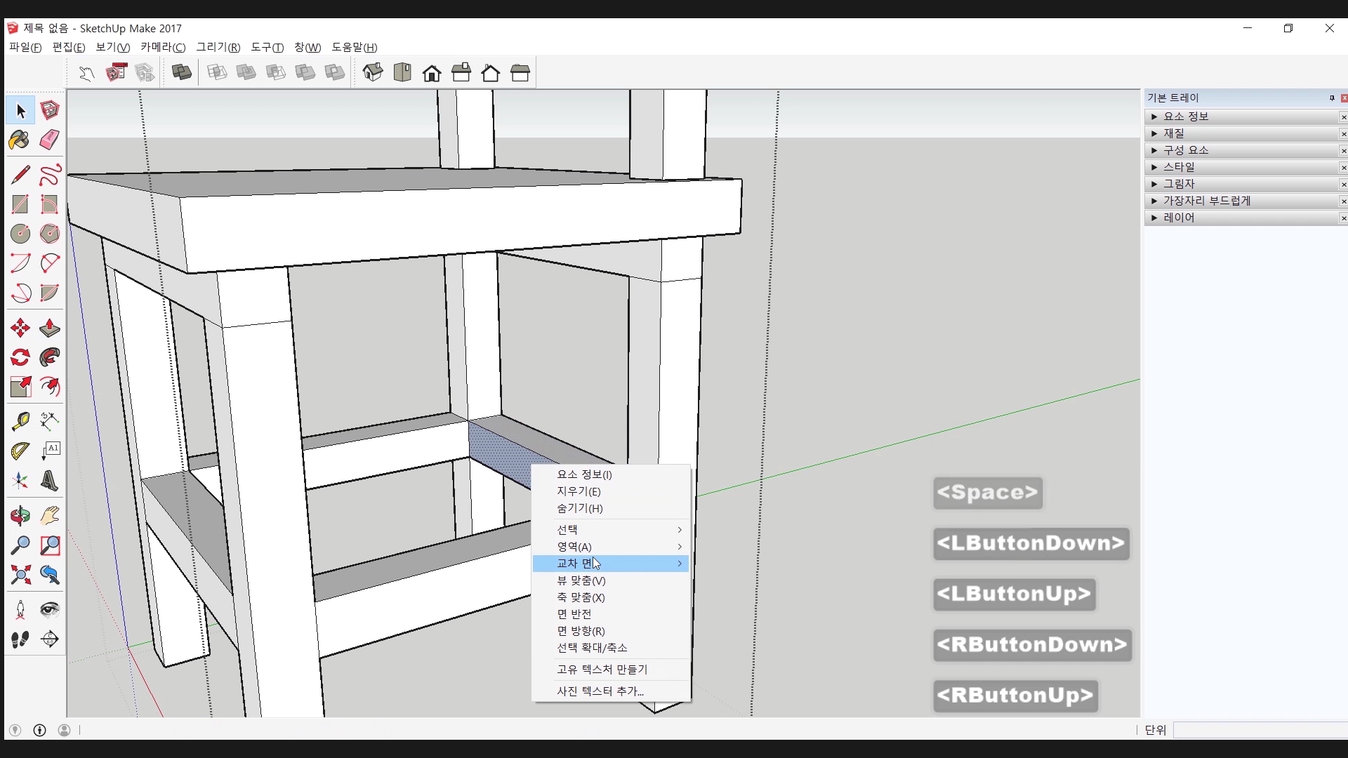Select the Eraser tool
This screenshot has width=1348, height=758.
point(49,140)
